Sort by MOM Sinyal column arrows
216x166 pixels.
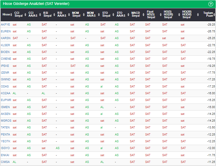click(84, 14)
